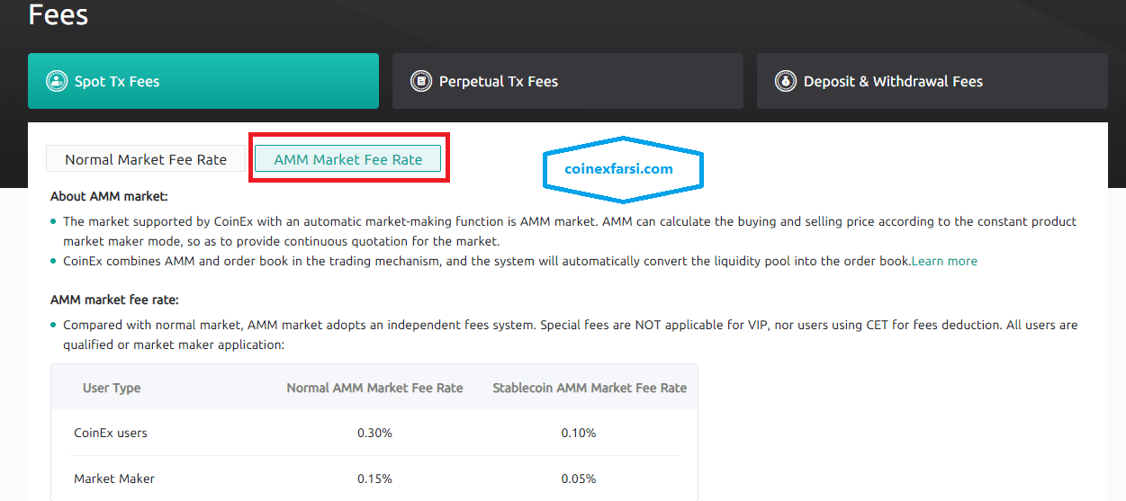Viewport: 1126px width, 501px height.
Task: Select AMM Market Fee Rate option
Action: 348,159
